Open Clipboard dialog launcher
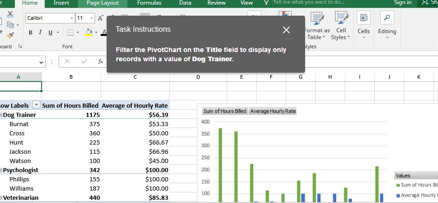Screen dimensions: 438x203 click(x=20, y=46)
